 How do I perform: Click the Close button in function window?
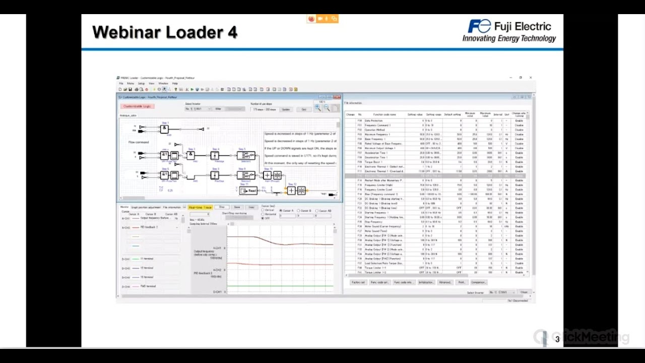coord(524,292)
